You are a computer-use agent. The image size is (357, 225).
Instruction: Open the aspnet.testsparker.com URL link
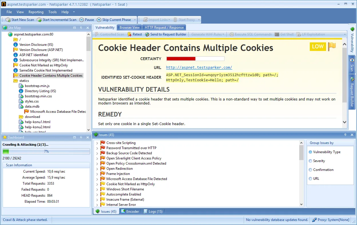(199, 68)
